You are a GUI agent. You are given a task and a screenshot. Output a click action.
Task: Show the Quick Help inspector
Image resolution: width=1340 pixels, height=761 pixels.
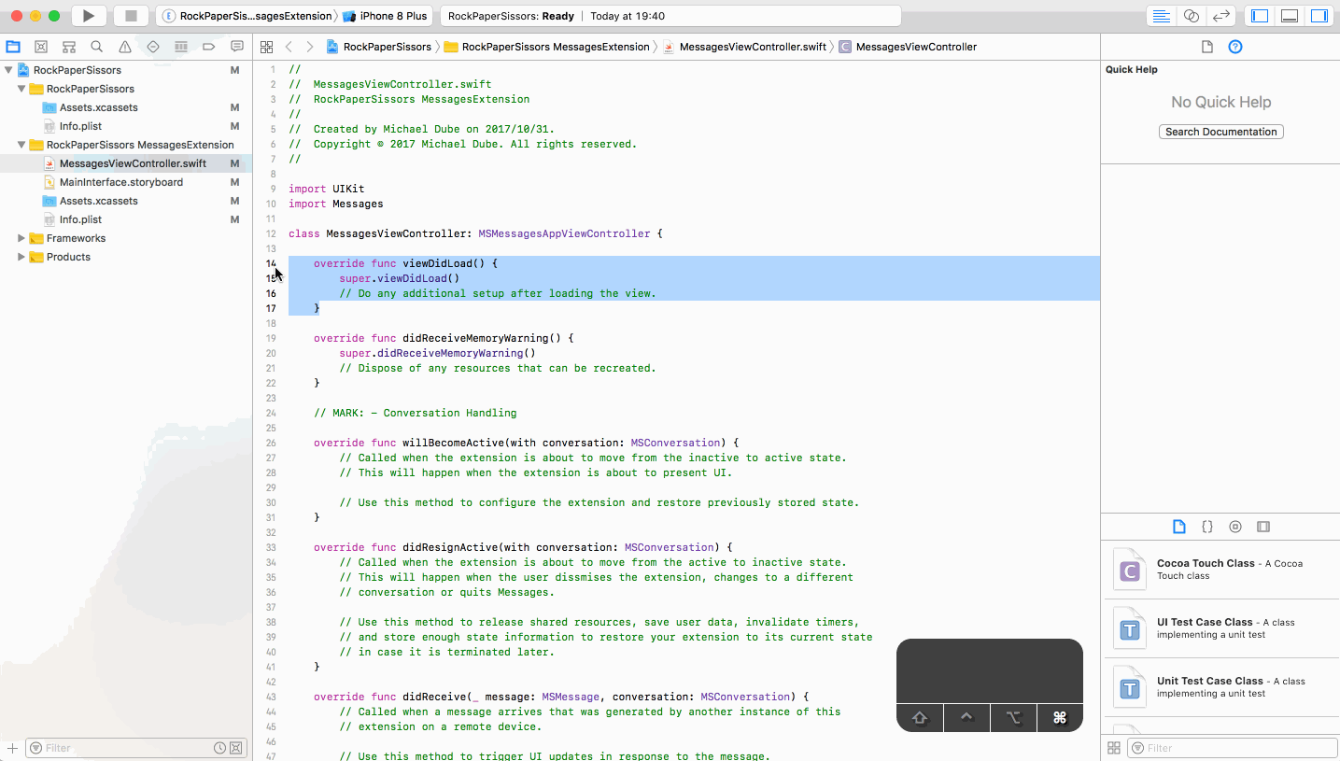(1235, 47)
